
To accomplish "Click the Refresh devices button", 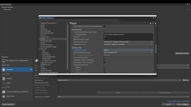I will pos(186,80).
